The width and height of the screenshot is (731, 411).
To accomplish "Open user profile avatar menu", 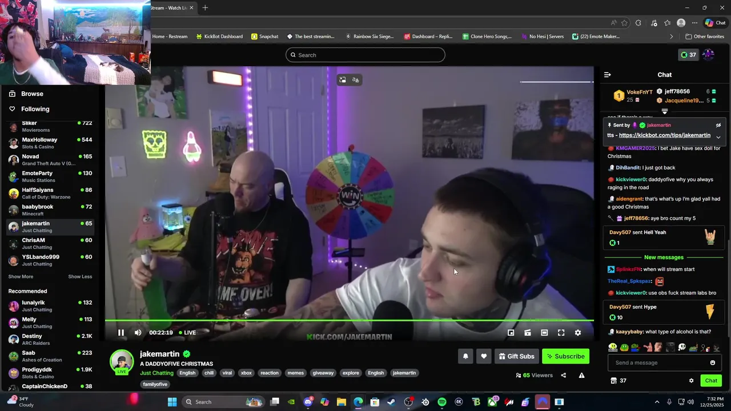I will (x=709, y=55).
